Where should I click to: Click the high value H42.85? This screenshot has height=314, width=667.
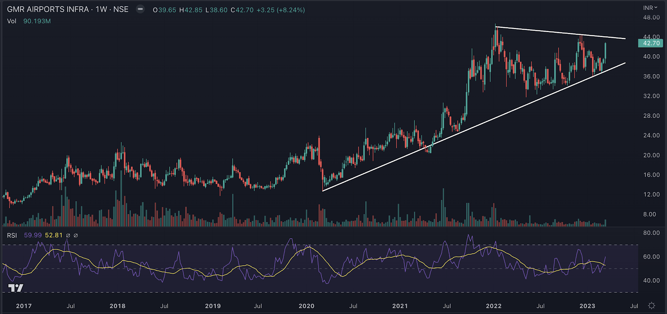tap(191, 10)
